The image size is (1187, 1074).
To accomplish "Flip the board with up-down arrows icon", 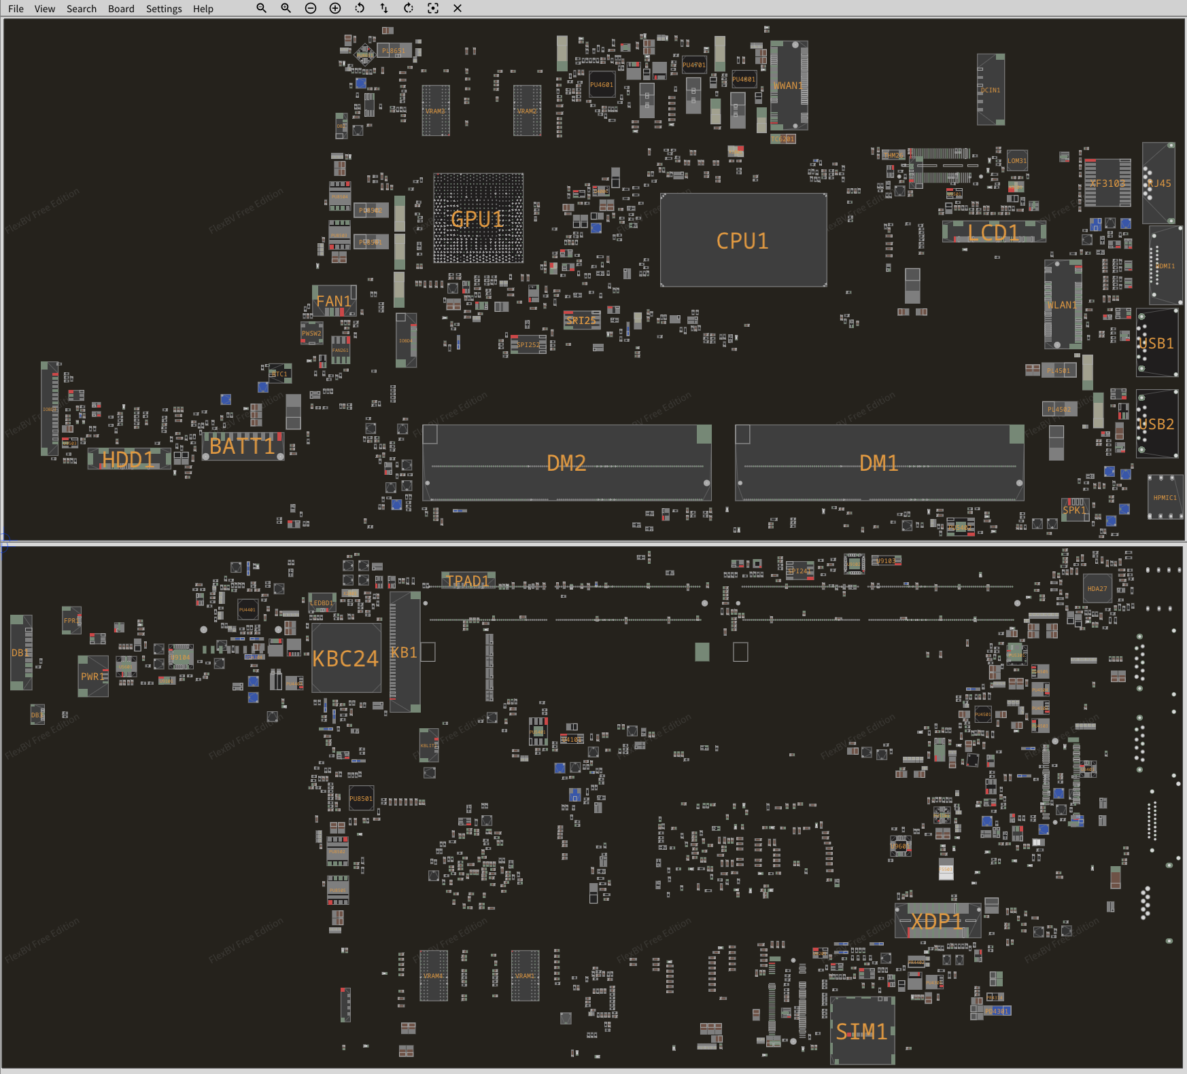I will (x=384, y=8).
